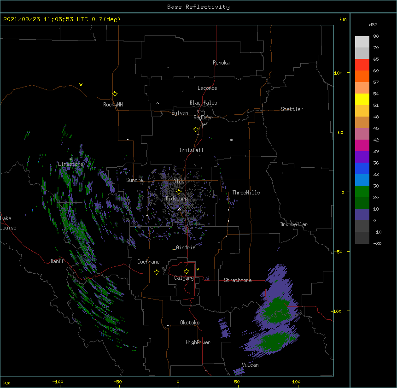Select the HighRiver town label
Screen dimensions: 397x388
pyautogui.click(x=198, y=342)
